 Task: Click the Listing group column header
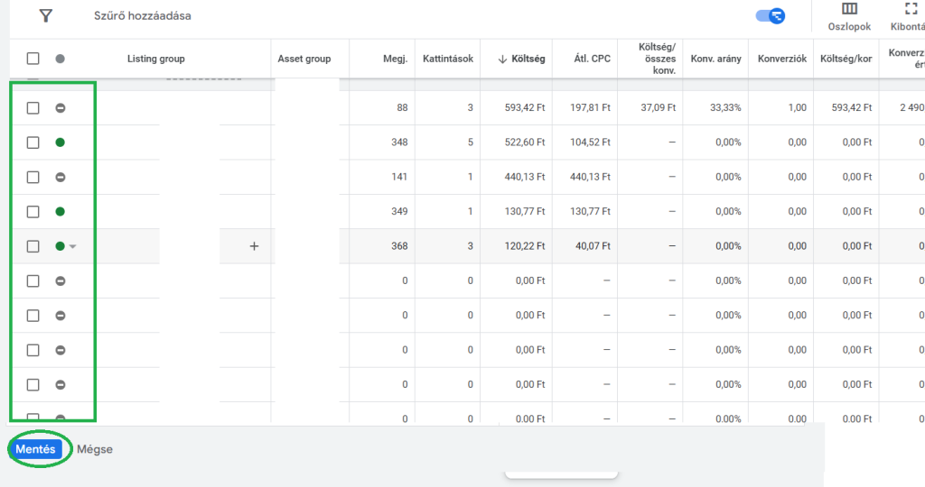click(x=155, y=59)
